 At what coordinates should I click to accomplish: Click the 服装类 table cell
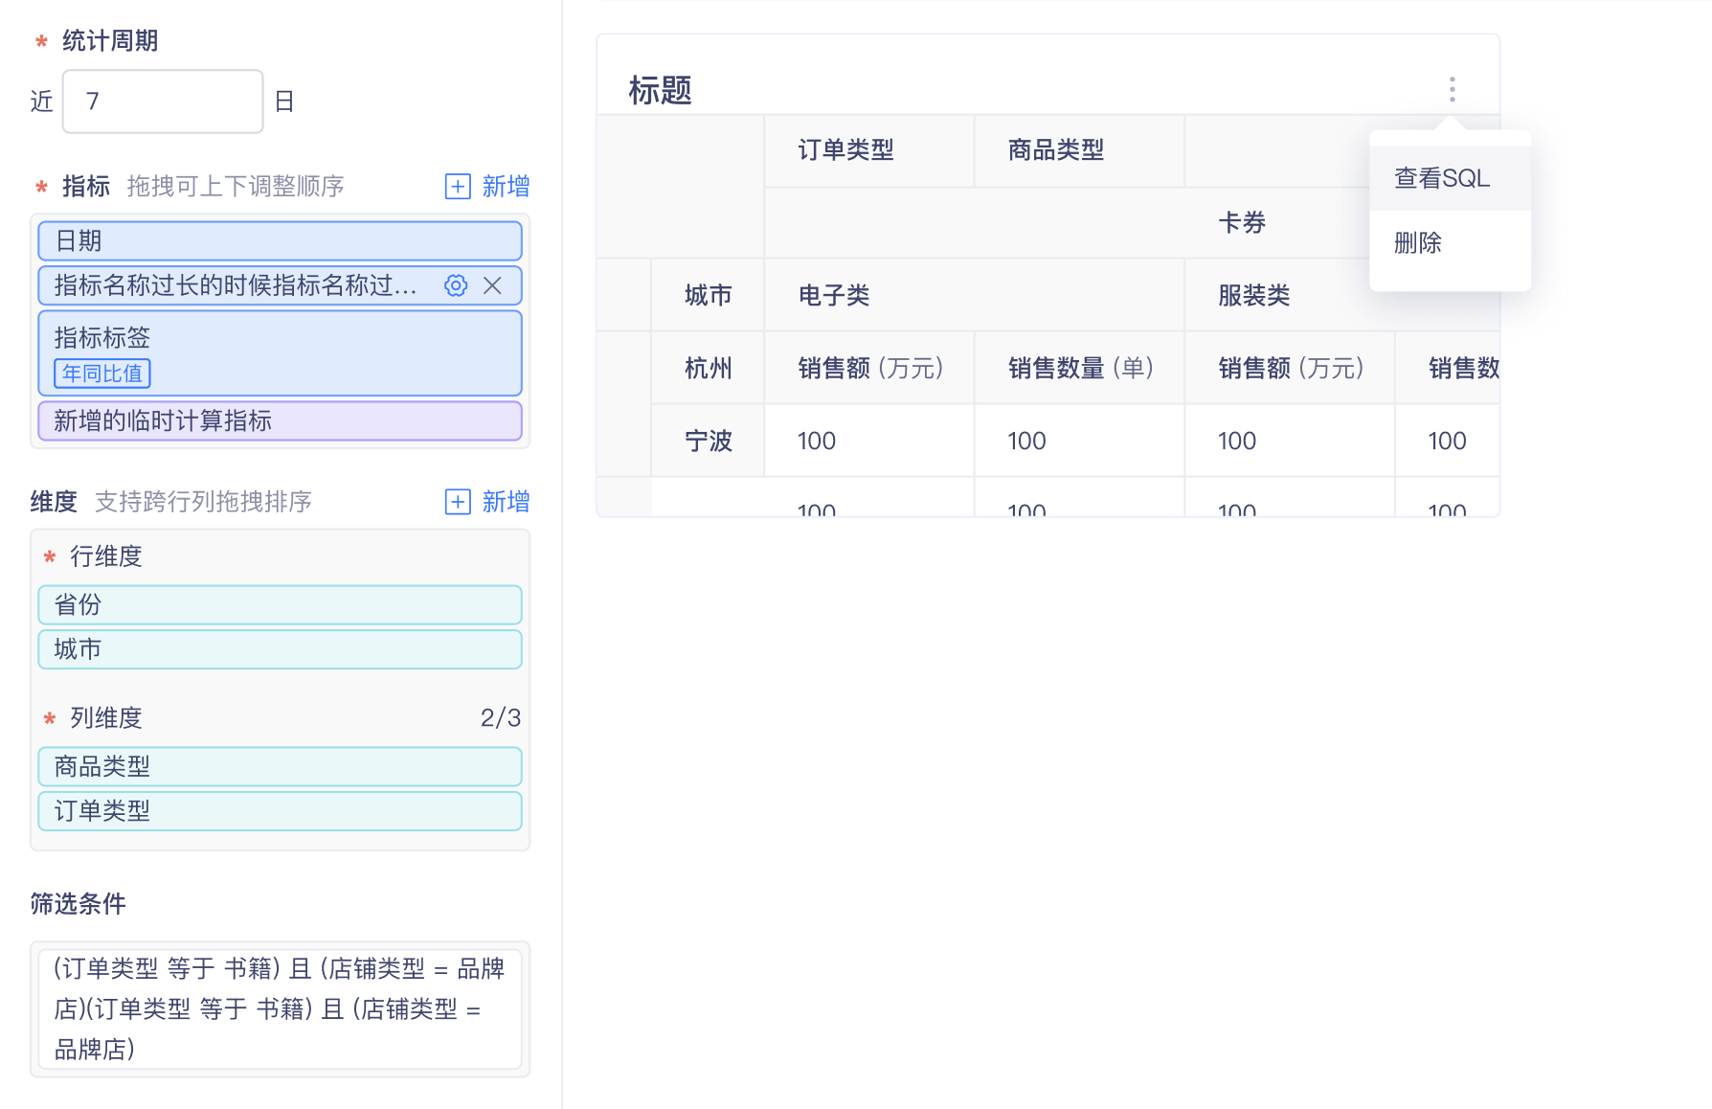[x=1341, y=295]
